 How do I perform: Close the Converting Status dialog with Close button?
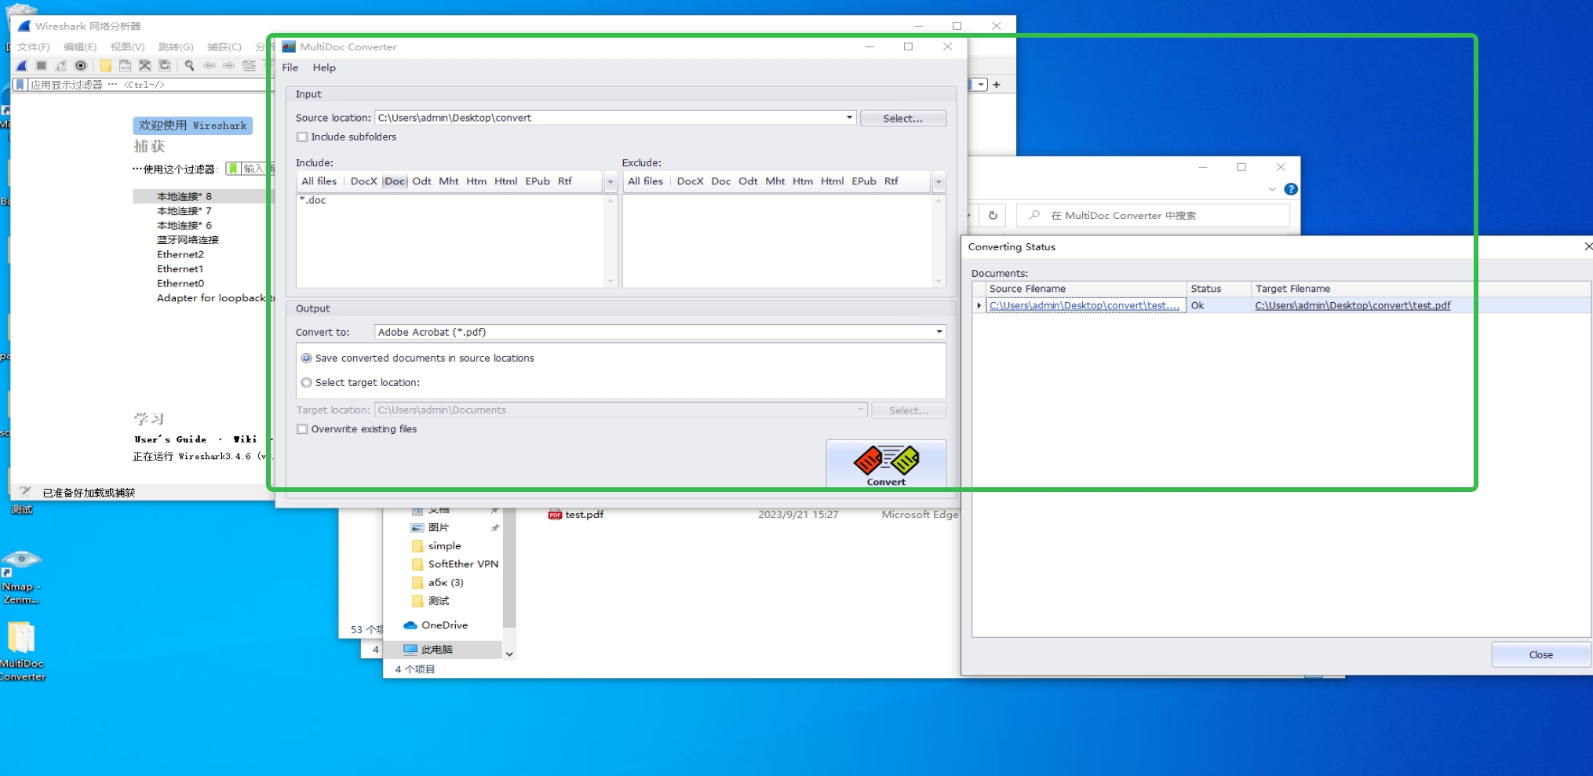1541,654
